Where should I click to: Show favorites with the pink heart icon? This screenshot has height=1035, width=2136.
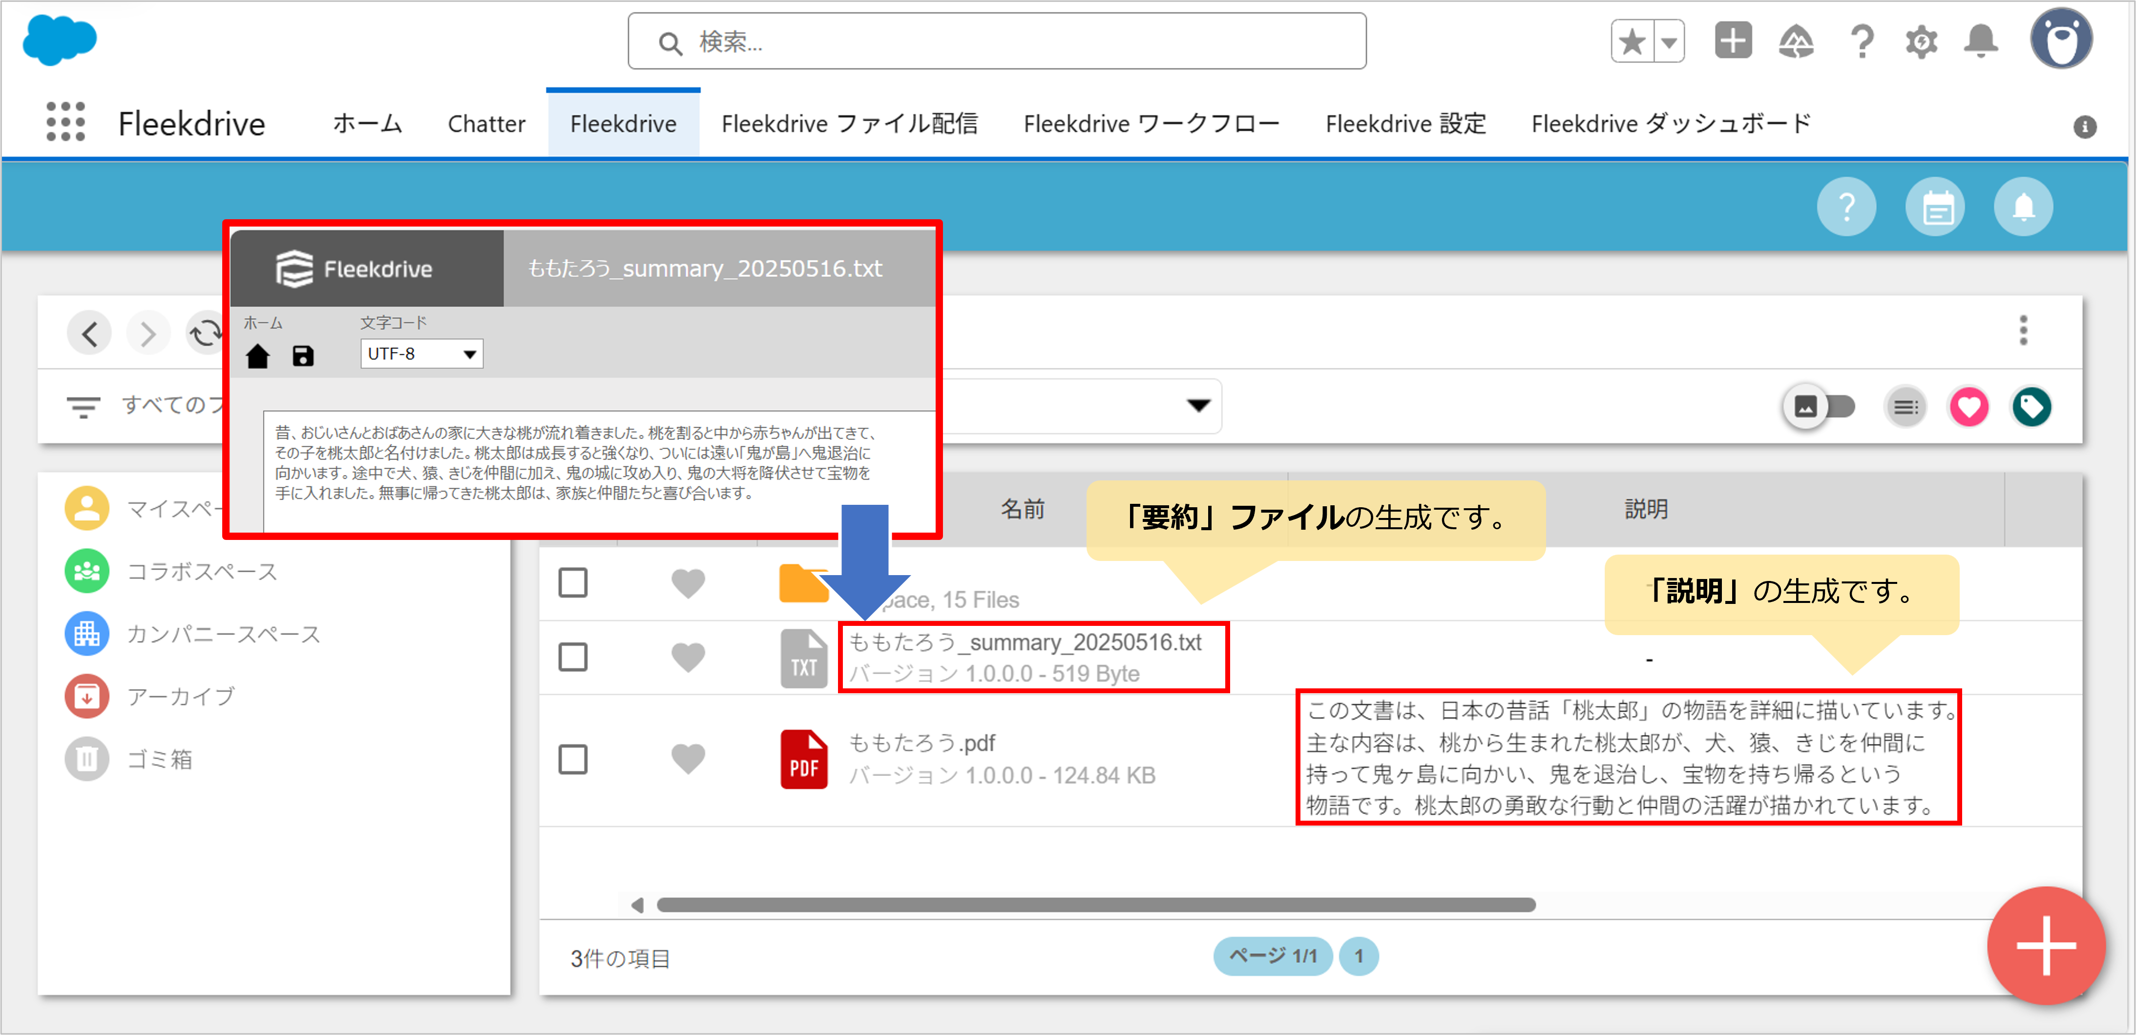1969,406
